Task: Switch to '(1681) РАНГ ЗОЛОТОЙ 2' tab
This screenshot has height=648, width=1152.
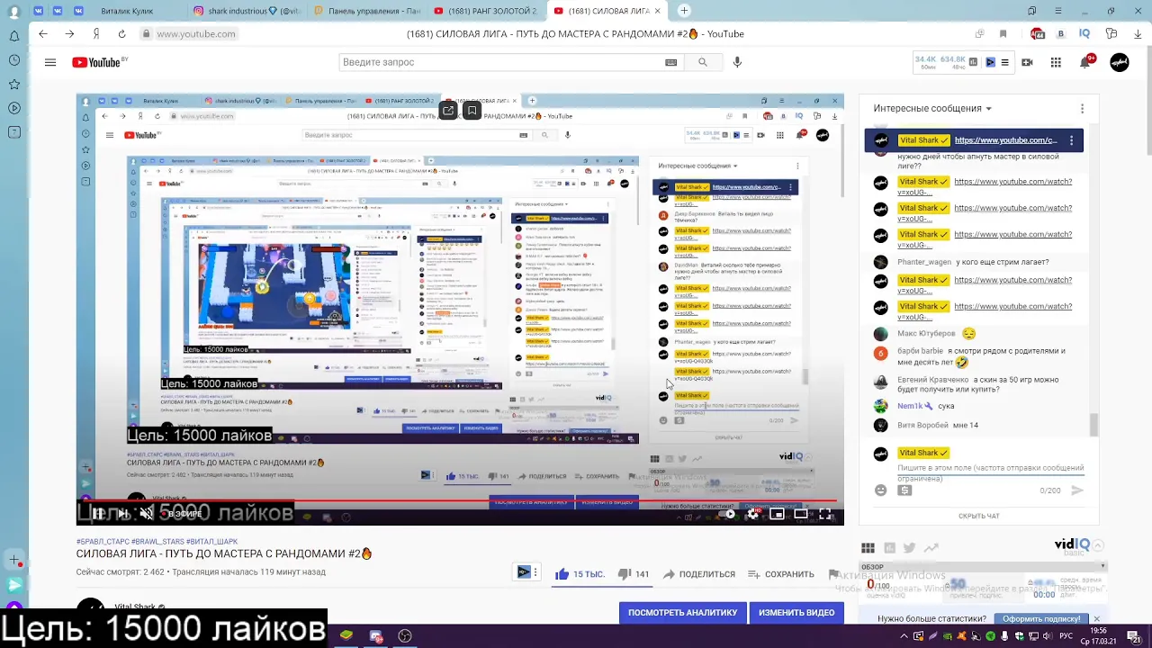Action: 486,11
